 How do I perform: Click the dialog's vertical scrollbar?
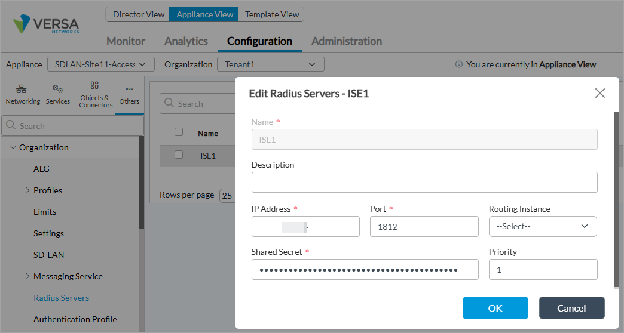coord(617,197)
